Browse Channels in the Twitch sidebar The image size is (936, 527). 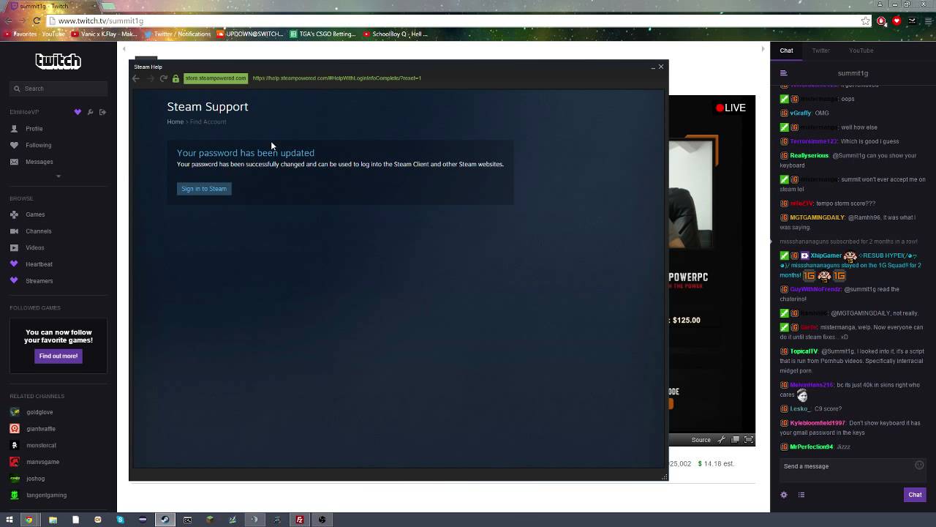point(38,231)
